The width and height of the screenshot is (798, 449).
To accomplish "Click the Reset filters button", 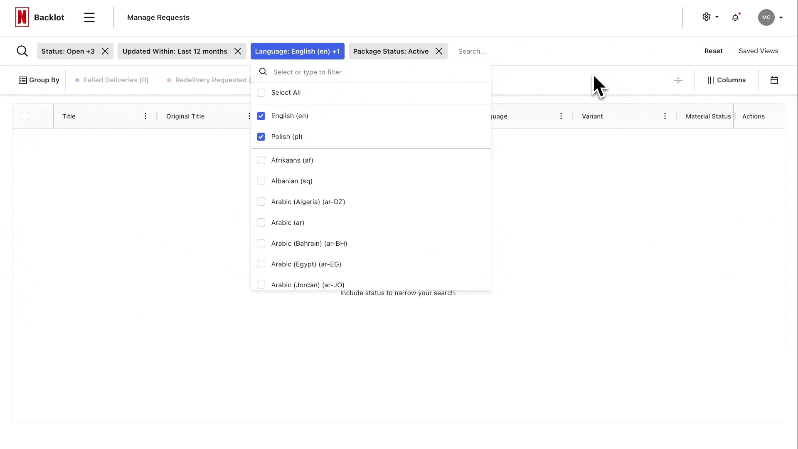I will [713, 51].
